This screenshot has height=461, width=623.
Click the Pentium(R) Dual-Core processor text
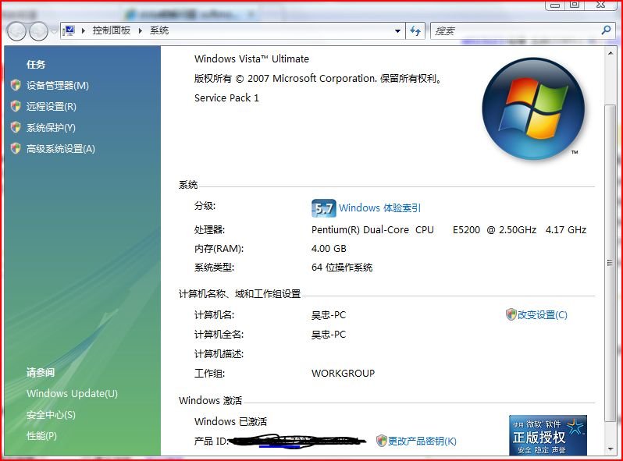pos(449,230)
